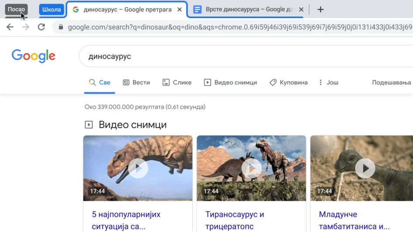Click the Docs icon on document tab
Image resolution: width=413 pixels, height=232 pixels.
coord(197,10)
